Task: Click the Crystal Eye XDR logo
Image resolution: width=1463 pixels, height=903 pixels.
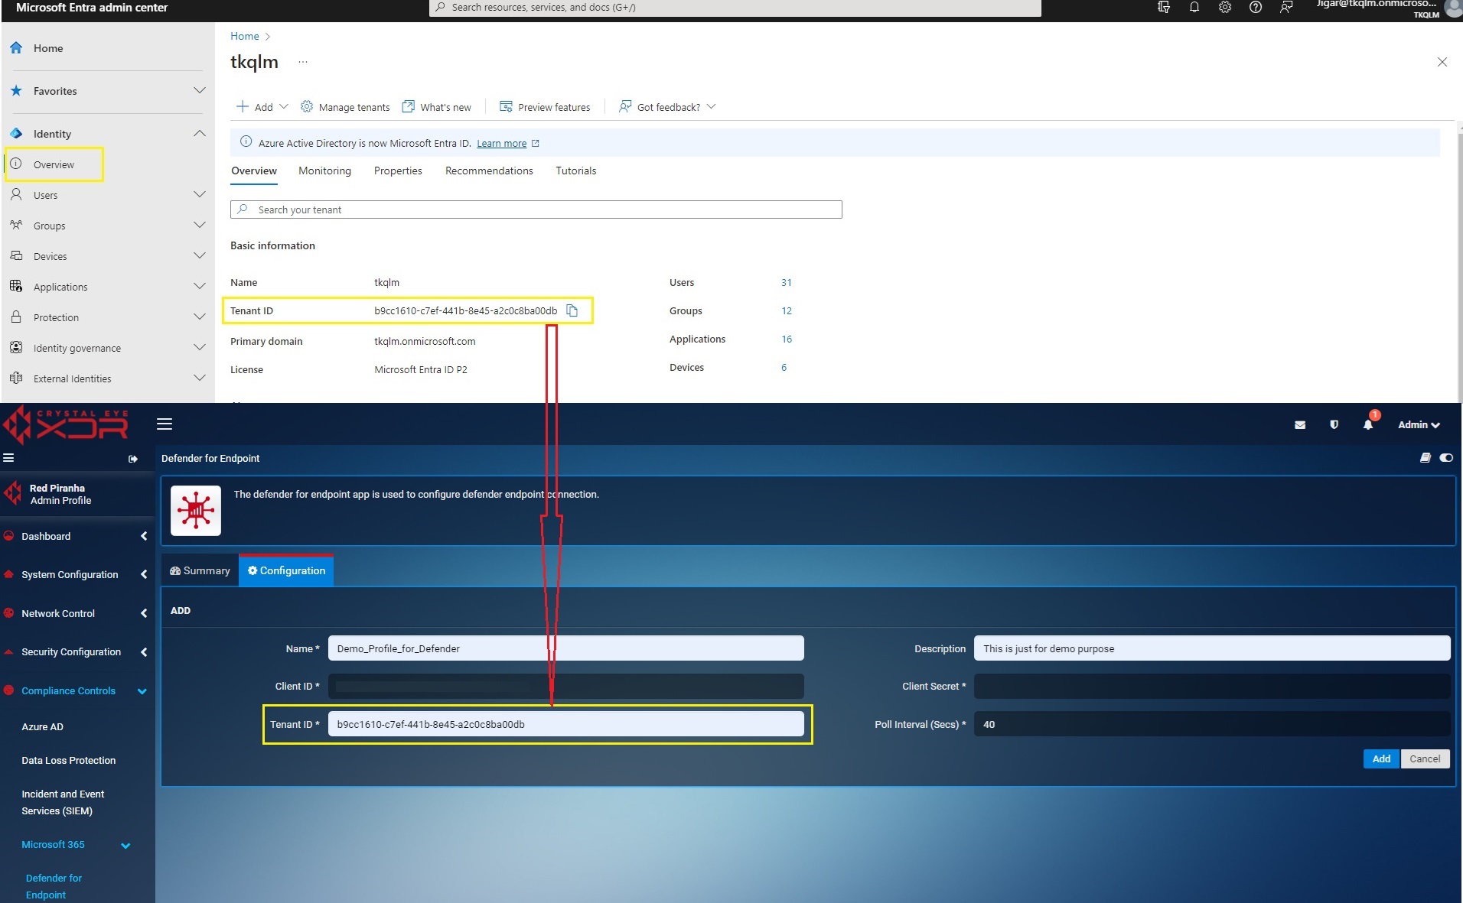Action: tap(67, 425)
